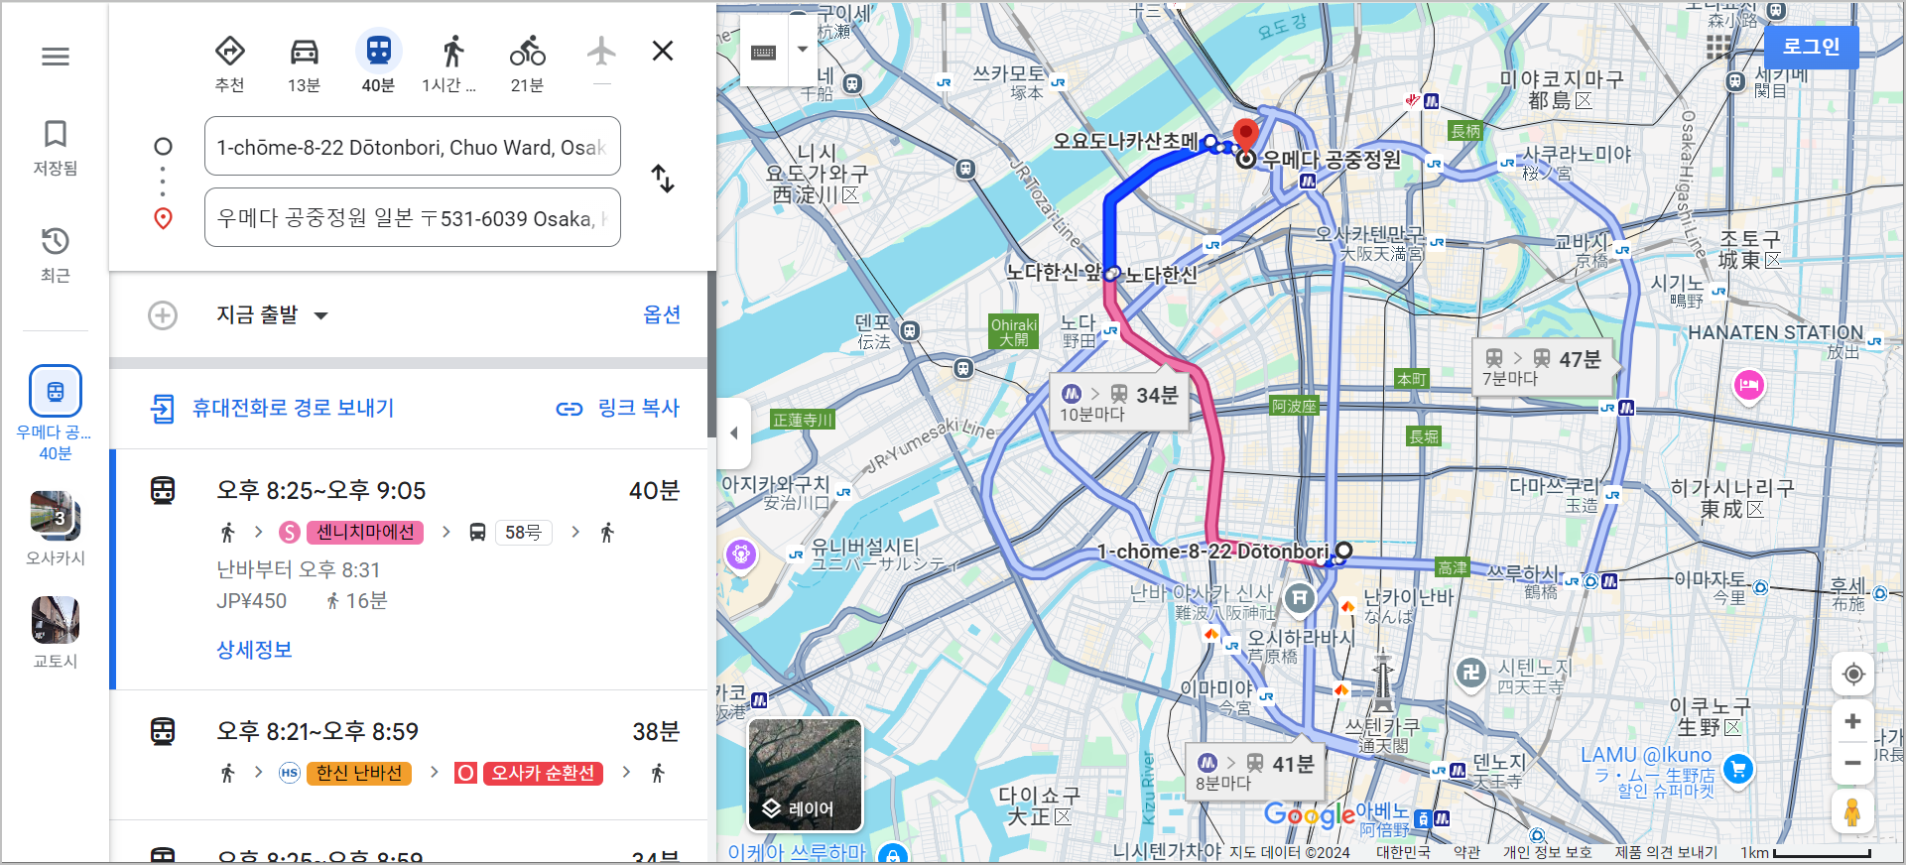1906x865 pixels.
Task: Click the 유니버설시티 station marker
Action: pyautogui.click(x=796, y=555)
